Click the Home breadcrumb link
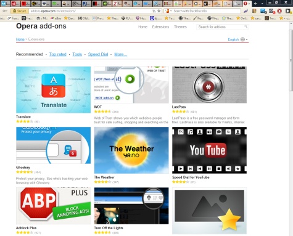The image size is (293, 236). tap(20, 39)
